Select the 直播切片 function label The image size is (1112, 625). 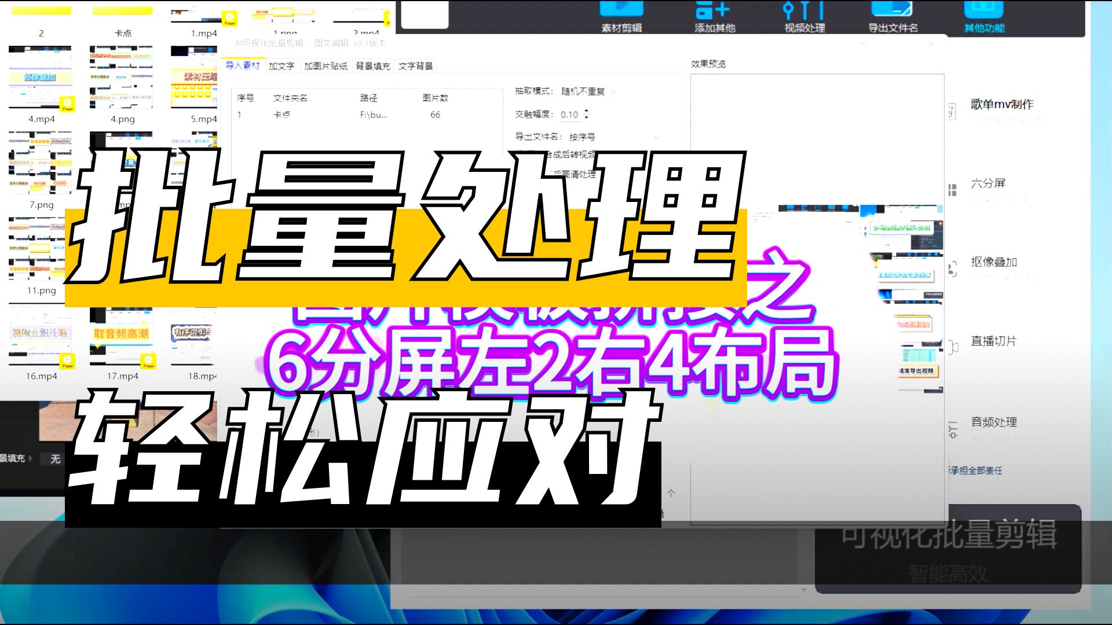(x=994, y=341)
